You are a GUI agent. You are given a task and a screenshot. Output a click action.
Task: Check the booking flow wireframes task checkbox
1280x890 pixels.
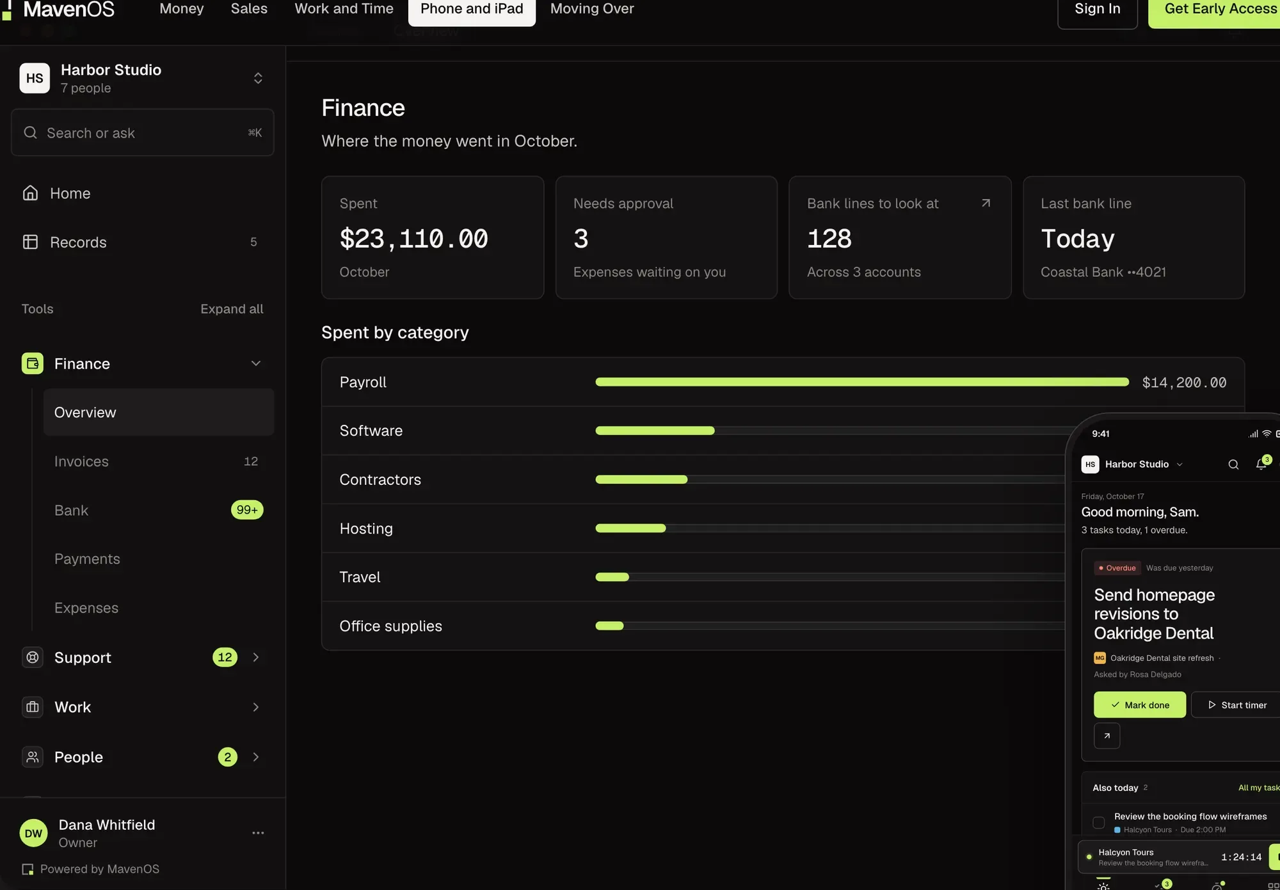tap(1098, 823)
